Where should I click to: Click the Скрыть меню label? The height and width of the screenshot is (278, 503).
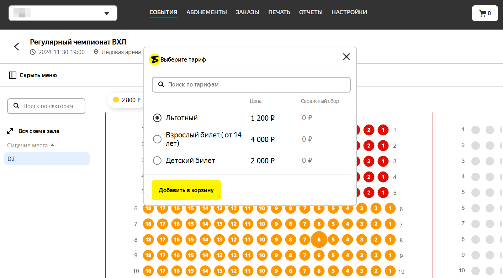(38, 75)
